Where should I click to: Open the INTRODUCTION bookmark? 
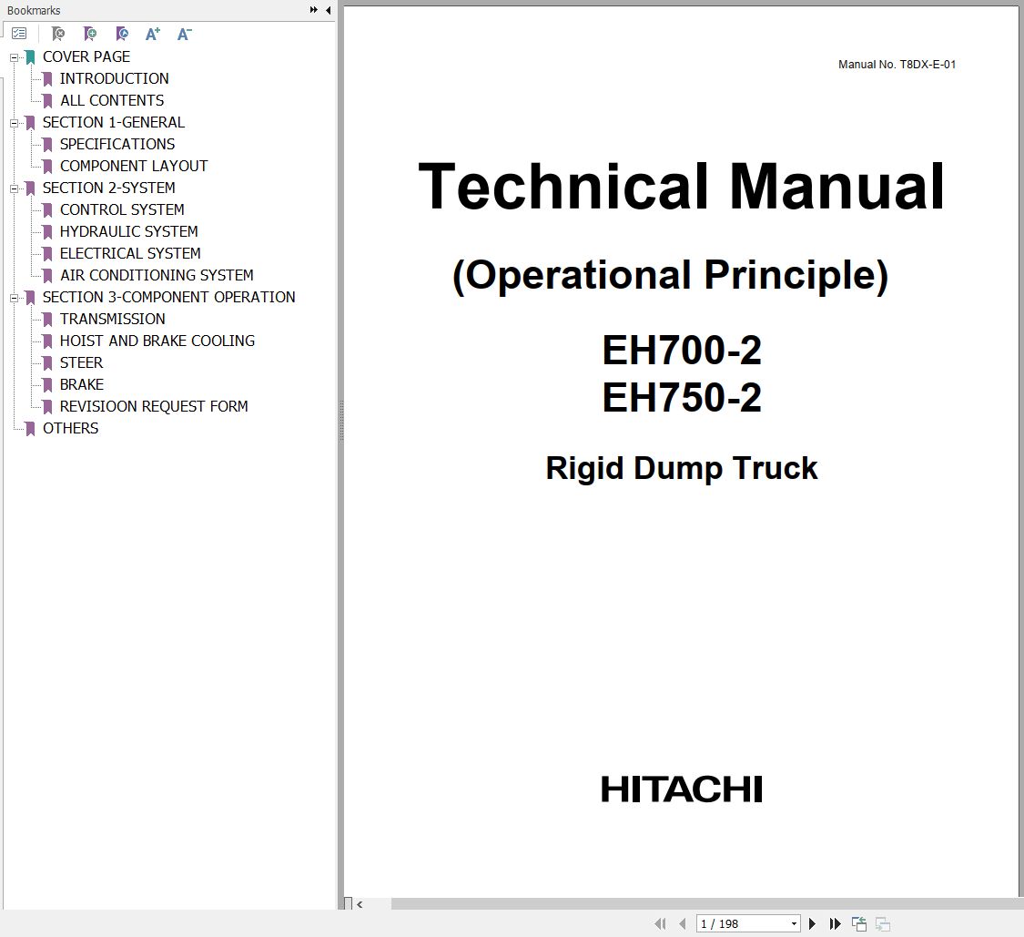pos(115,78)
